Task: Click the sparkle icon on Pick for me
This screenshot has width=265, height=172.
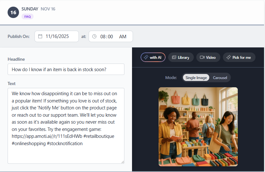Action: [228, 57]
